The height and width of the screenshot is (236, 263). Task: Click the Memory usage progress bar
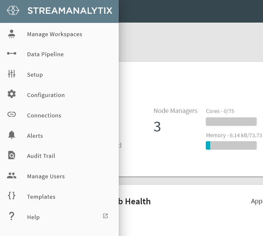coord(231,146)
